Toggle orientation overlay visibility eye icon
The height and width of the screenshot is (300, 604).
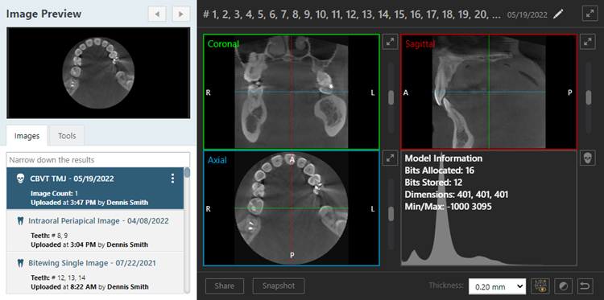pos(540,286)
